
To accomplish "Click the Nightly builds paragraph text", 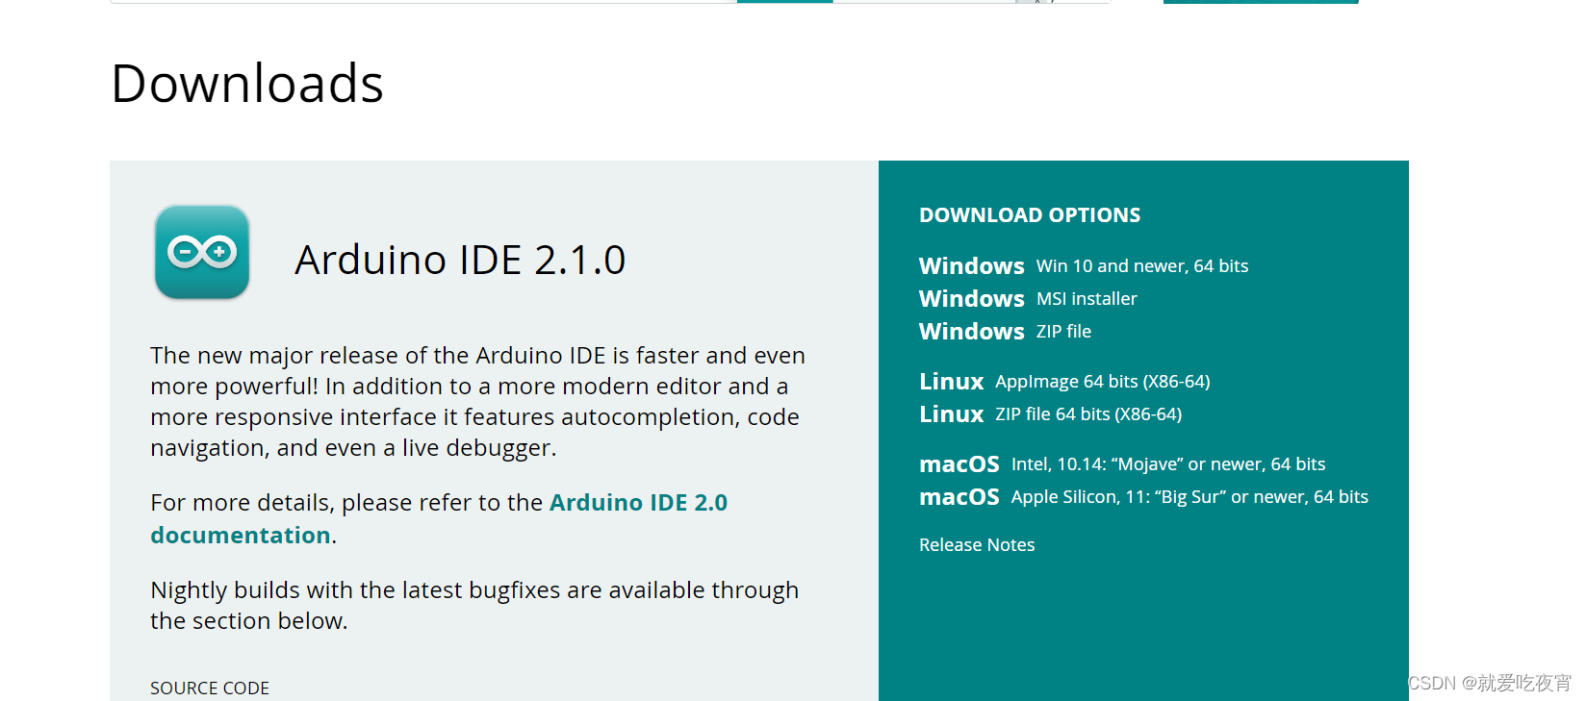I will point(474,605).
